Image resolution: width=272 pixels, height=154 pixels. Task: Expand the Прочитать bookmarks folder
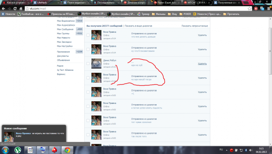click(231, 14)
